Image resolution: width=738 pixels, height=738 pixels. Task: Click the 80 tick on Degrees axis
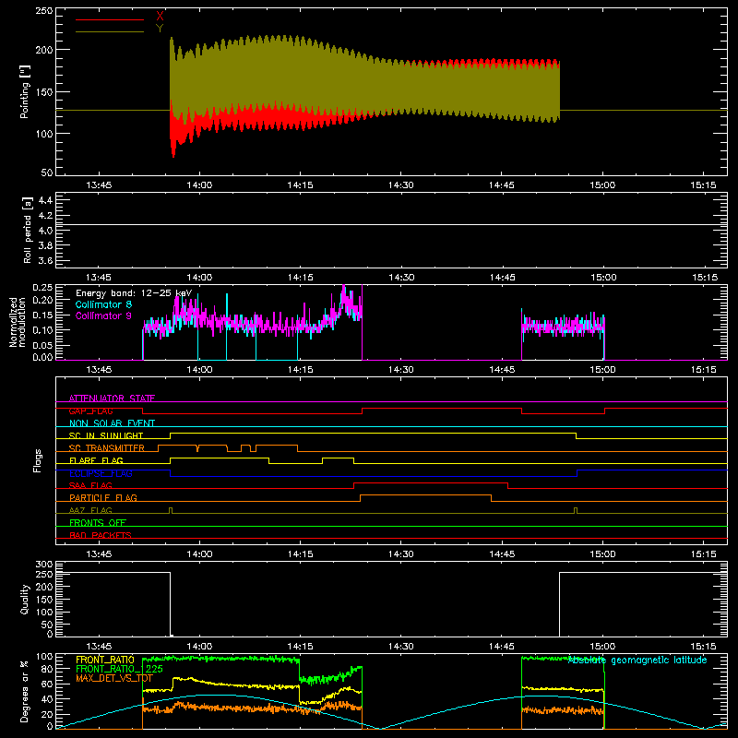[x=47, y=669]
